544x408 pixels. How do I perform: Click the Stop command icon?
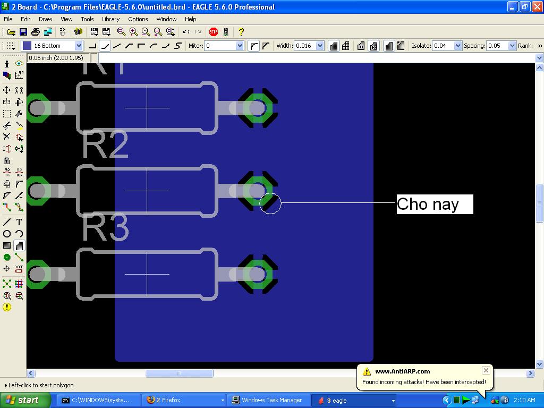click(214, 32)
